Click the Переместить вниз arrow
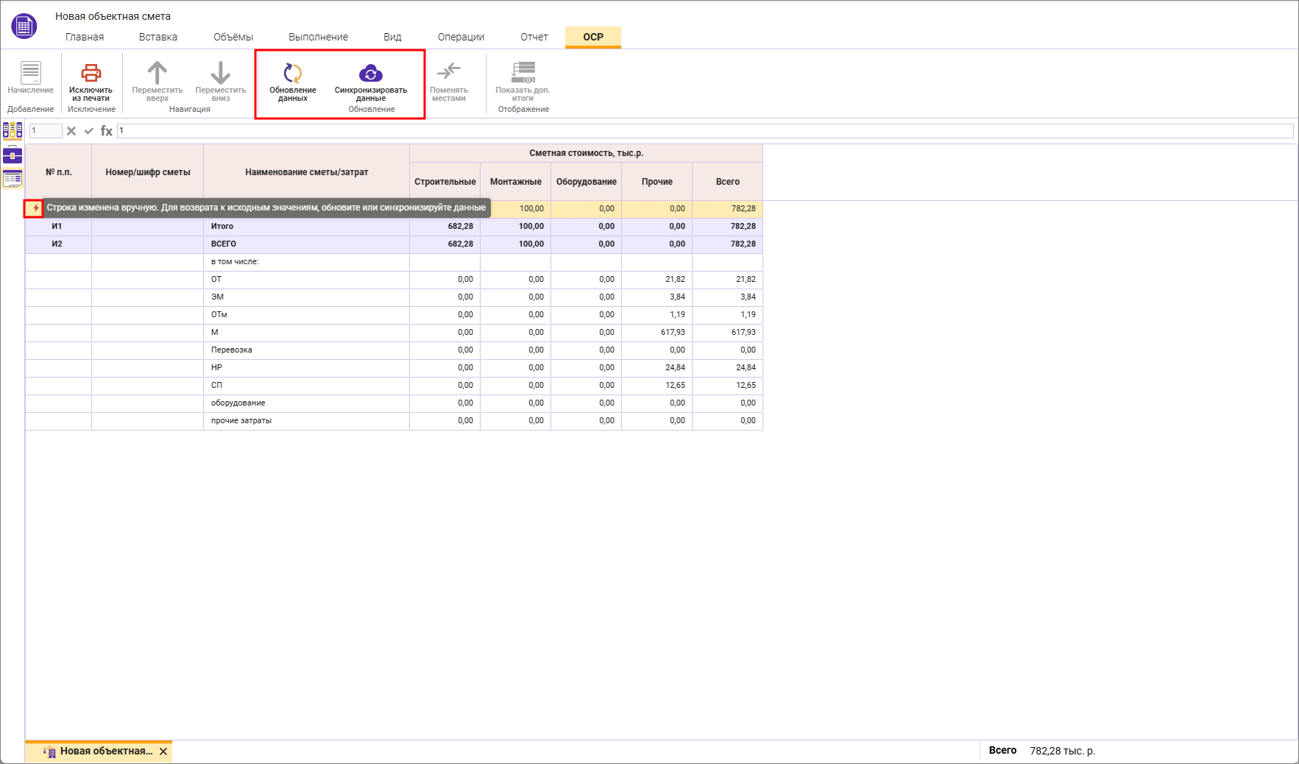The height and width of the screenshot is (764, 1299). pyautogui.click(x=220, y=73)
